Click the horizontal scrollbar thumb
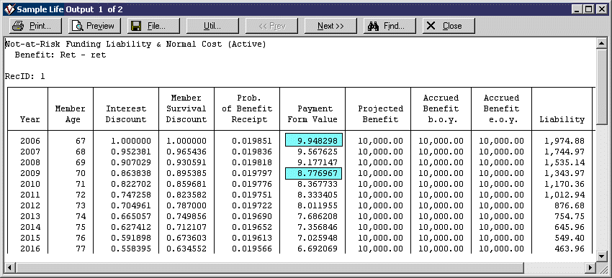Viewport: 612px width, 278px height. click(269, 267)
